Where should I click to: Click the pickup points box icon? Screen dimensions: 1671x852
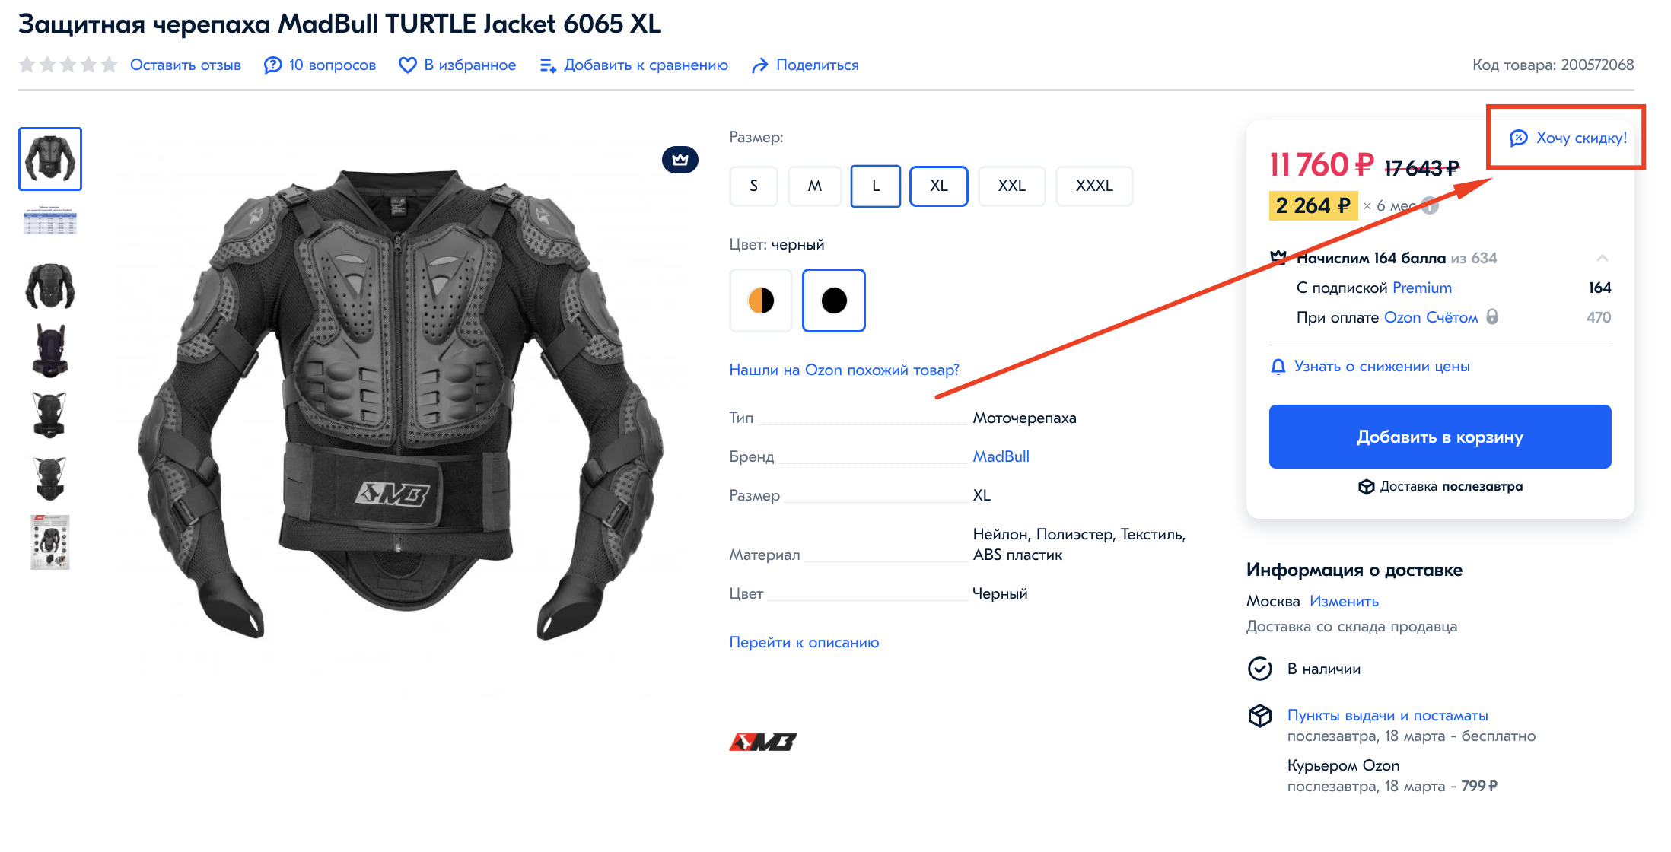pyautogui.click(x=1260, y=715)
